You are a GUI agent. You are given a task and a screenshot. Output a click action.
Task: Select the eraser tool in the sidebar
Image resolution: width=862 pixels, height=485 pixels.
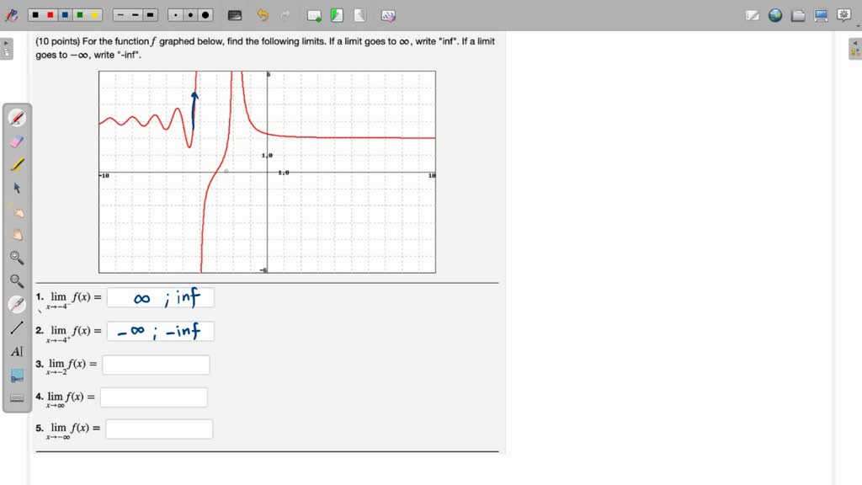click(17, 141)
